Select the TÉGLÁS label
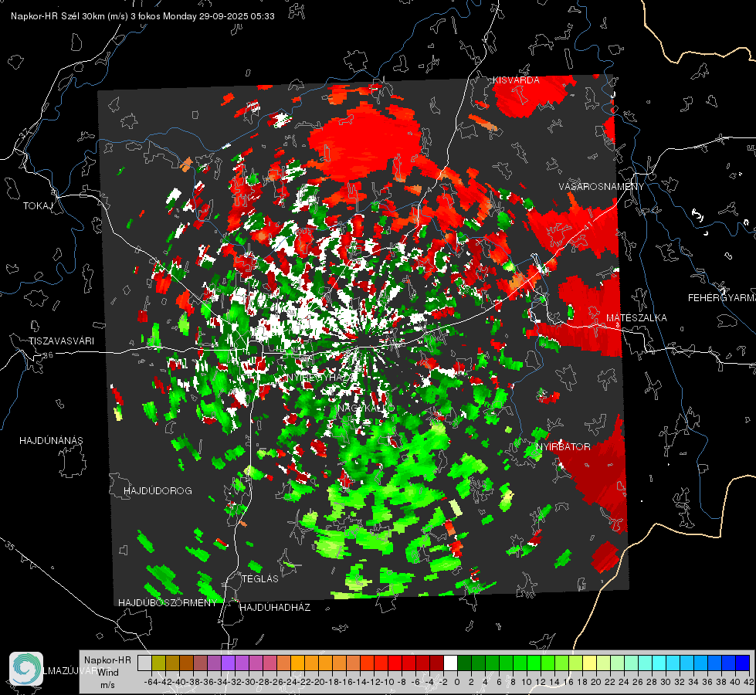Image resolution: width=756 pixels, height=695 pixels. click(260, 579)
